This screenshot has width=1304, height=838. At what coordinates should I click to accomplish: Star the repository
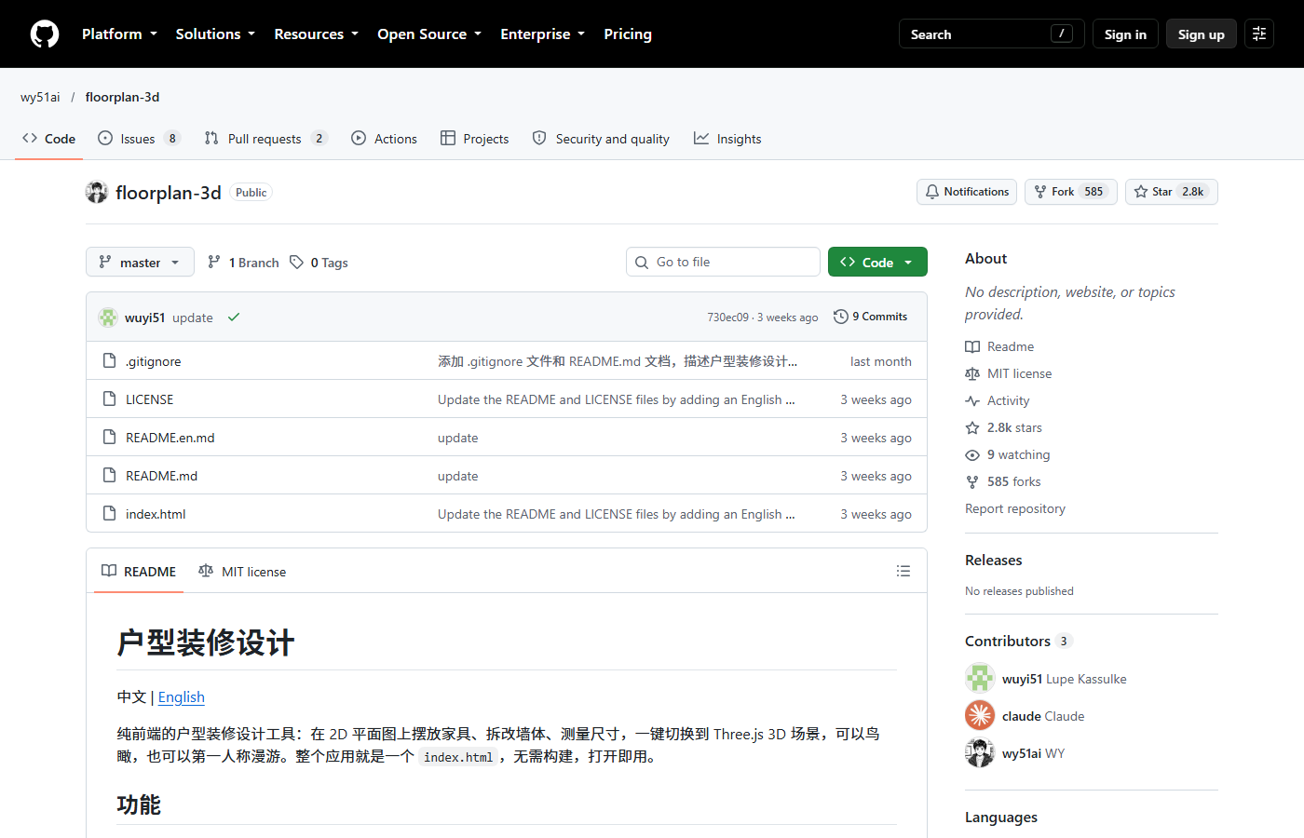1172,192
